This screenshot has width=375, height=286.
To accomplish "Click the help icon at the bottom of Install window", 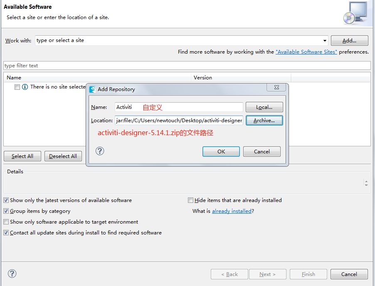I will pyautogui.click(x=12, y=274).
